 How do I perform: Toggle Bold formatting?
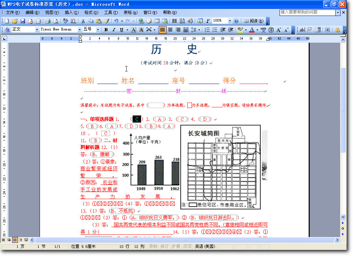click(106, 30)
